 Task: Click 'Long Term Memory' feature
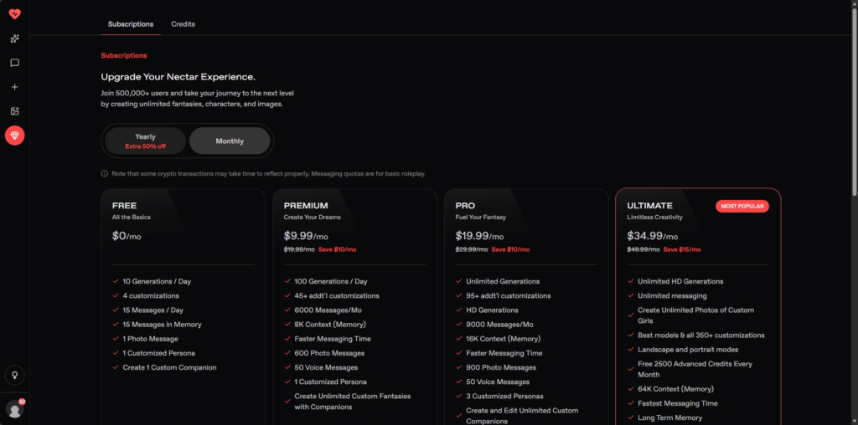coord(669,418)
